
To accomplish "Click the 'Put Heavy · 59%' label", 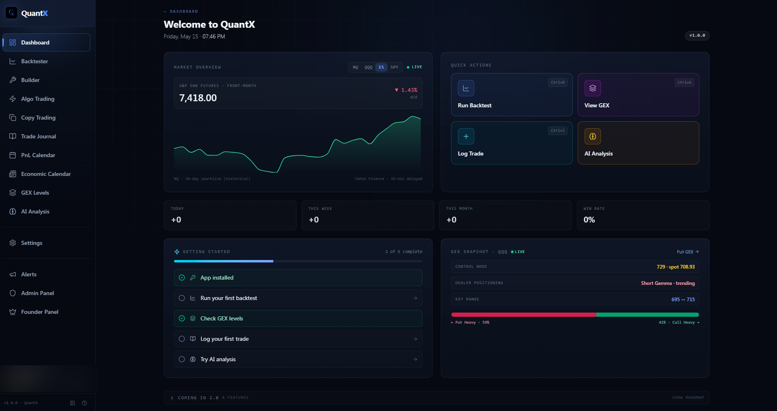I will 470,322.
